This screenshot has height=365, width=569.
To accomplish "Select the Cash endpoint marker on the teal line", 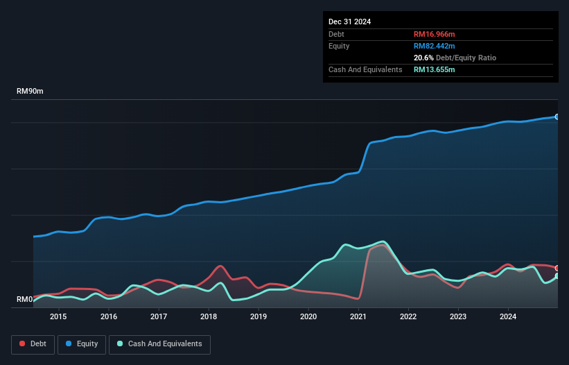I will [x=557, y=276].
